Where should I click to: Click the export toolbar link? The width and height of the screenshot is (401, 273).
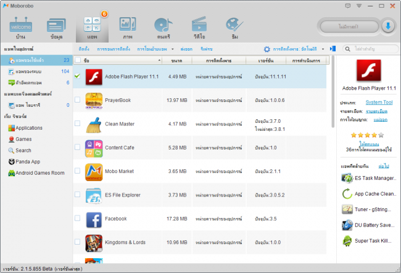coord(186,49)
